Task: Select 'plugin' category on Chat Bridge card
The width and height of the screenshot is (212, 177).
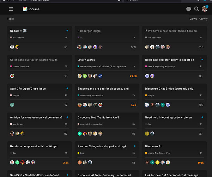Action: [x=150, y=96]
